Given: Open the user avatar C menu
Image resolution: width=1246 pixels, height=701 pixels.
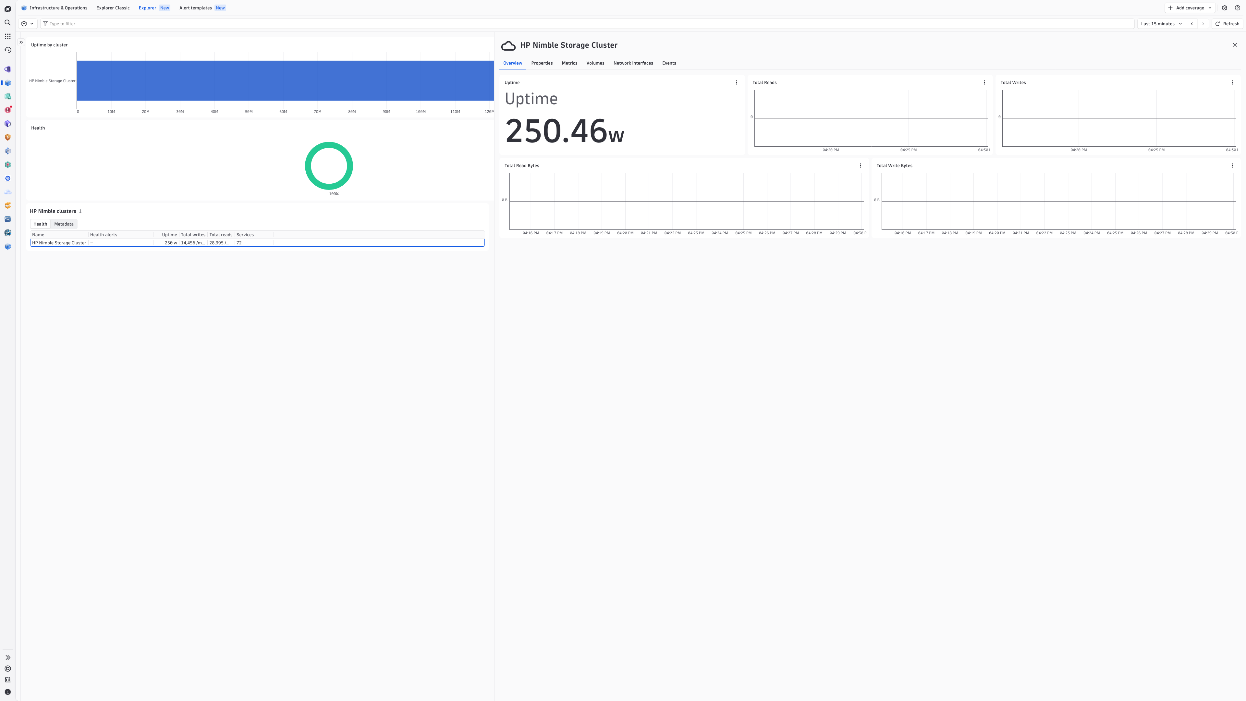Looking at the screenshot, I should click(x=8, y=692).
